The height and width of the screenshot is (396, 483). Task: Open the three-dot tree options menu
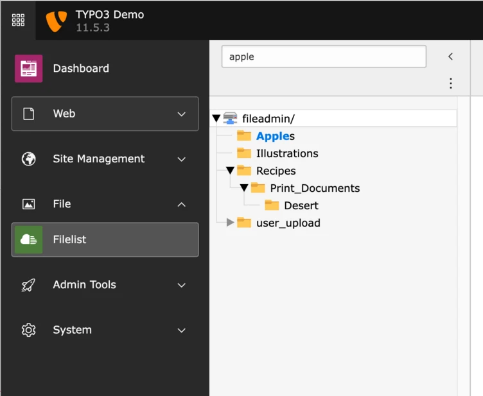[450, 83]
